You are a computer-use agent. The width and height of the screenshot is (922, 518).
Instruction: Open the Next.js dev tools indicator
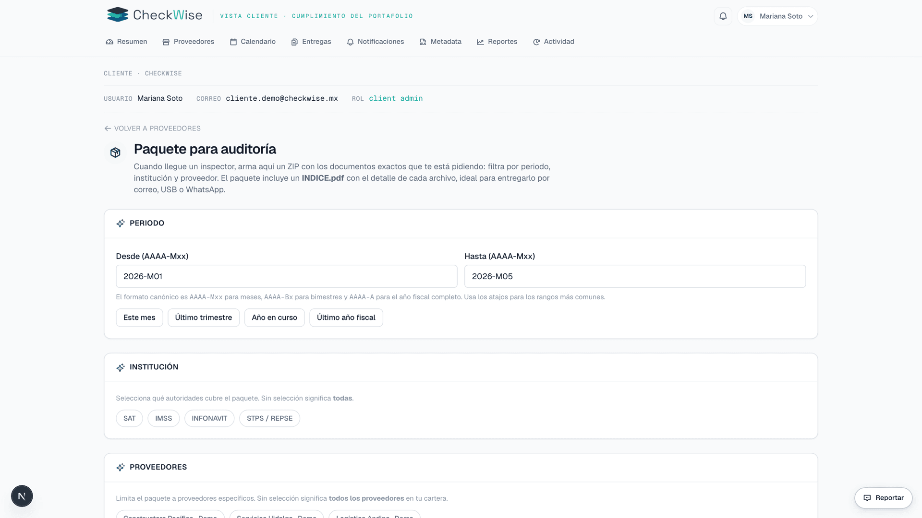click(22, 496)
